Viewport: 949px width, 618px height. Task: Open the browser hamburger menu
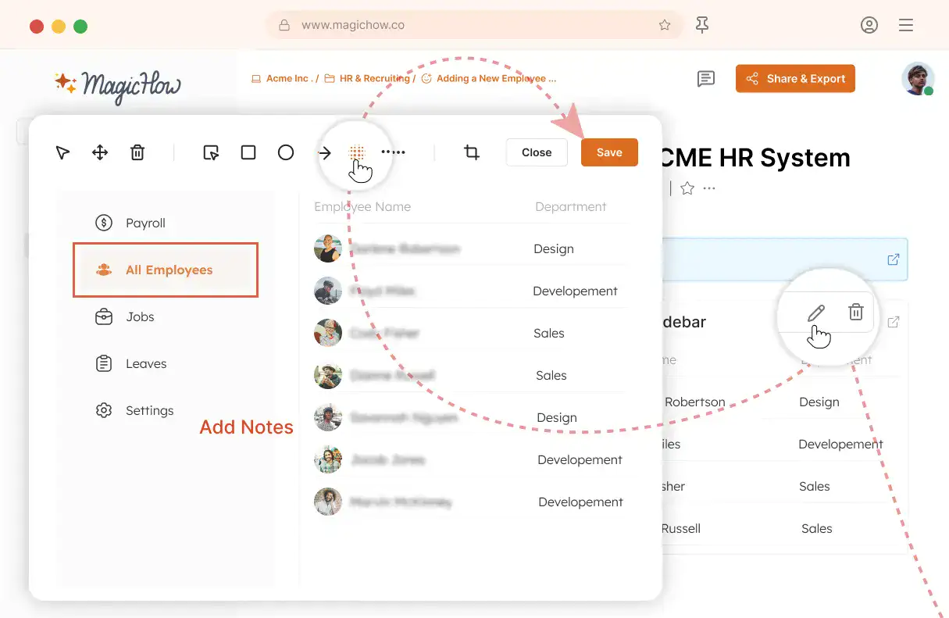[906, 24]
